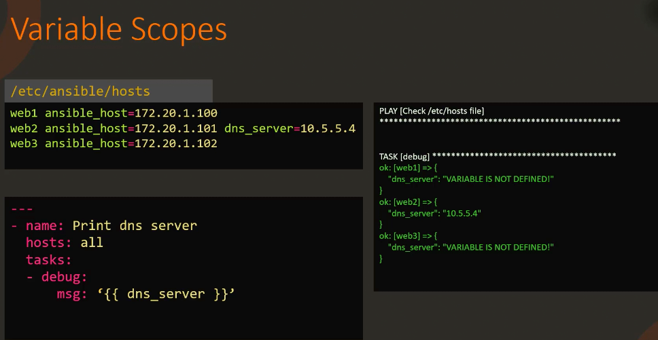Click the msg '{{ dns_server }}' line

point(145,294)
